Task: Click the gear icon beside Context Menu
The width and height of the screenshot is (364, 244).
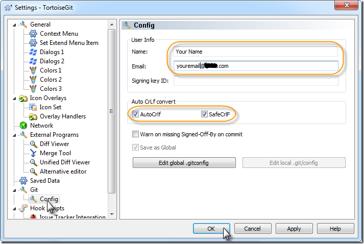Action: 33,34
